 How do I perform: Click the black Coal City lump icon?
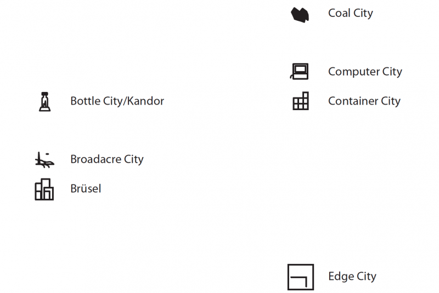click(300, 15)
